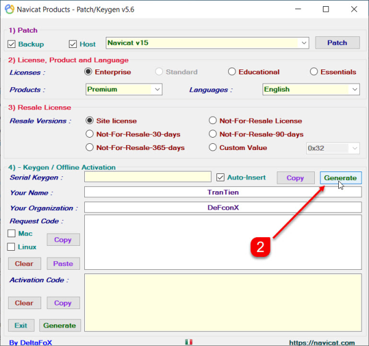Open the Languages English dropdown
Image resolution: width=369 pixels, height=346 pixels.
point(311,89)
